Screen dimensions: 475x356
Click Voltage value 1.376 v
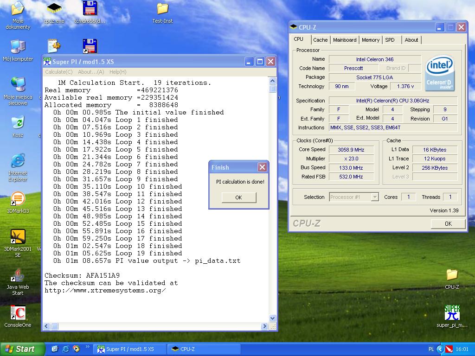coord(405,86)
